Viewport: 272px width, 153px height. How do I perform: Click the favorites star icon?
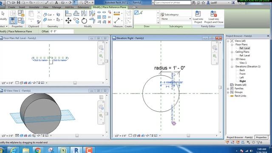click(x=203, y=3)
